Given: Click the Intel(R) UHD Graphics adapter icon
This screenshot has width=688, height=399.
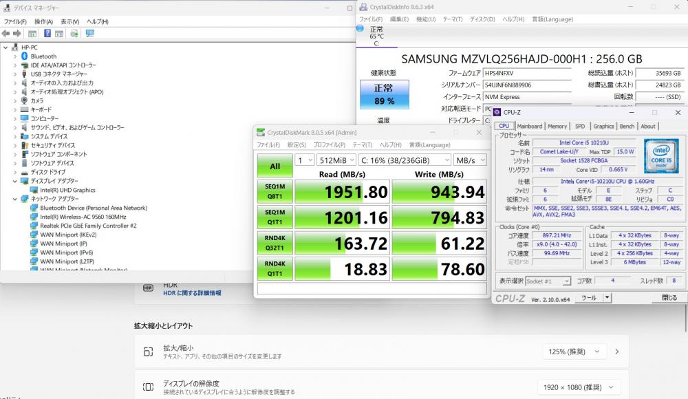Looking at the screenshot, I should tap(34, 190).
